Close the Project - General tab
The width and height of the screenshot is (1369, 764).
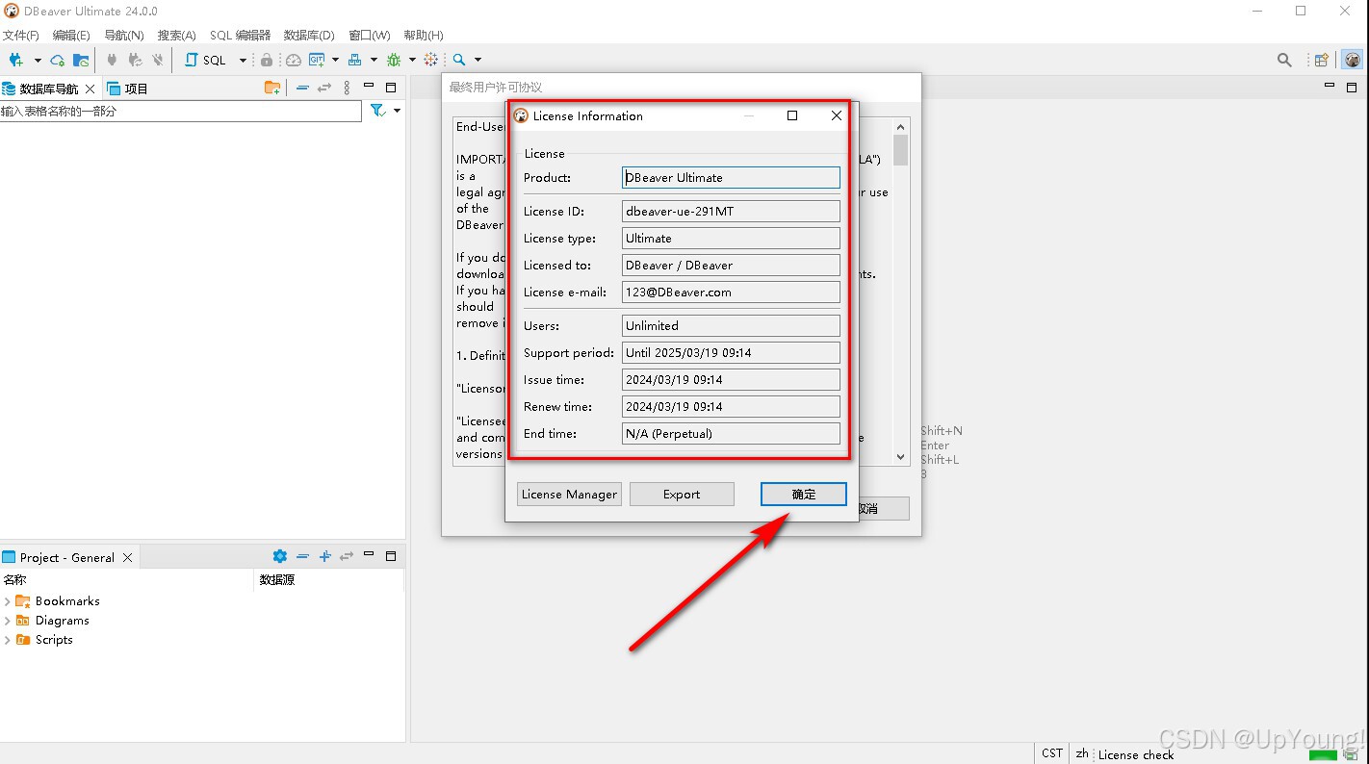pos(127,557)
